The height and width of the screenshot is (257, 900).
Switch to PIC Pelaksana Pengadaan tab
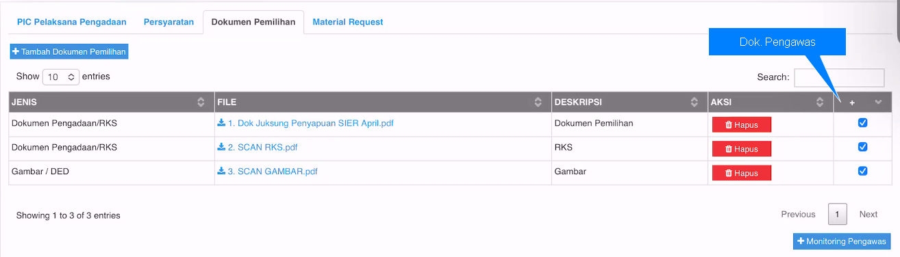pos(72,22)
